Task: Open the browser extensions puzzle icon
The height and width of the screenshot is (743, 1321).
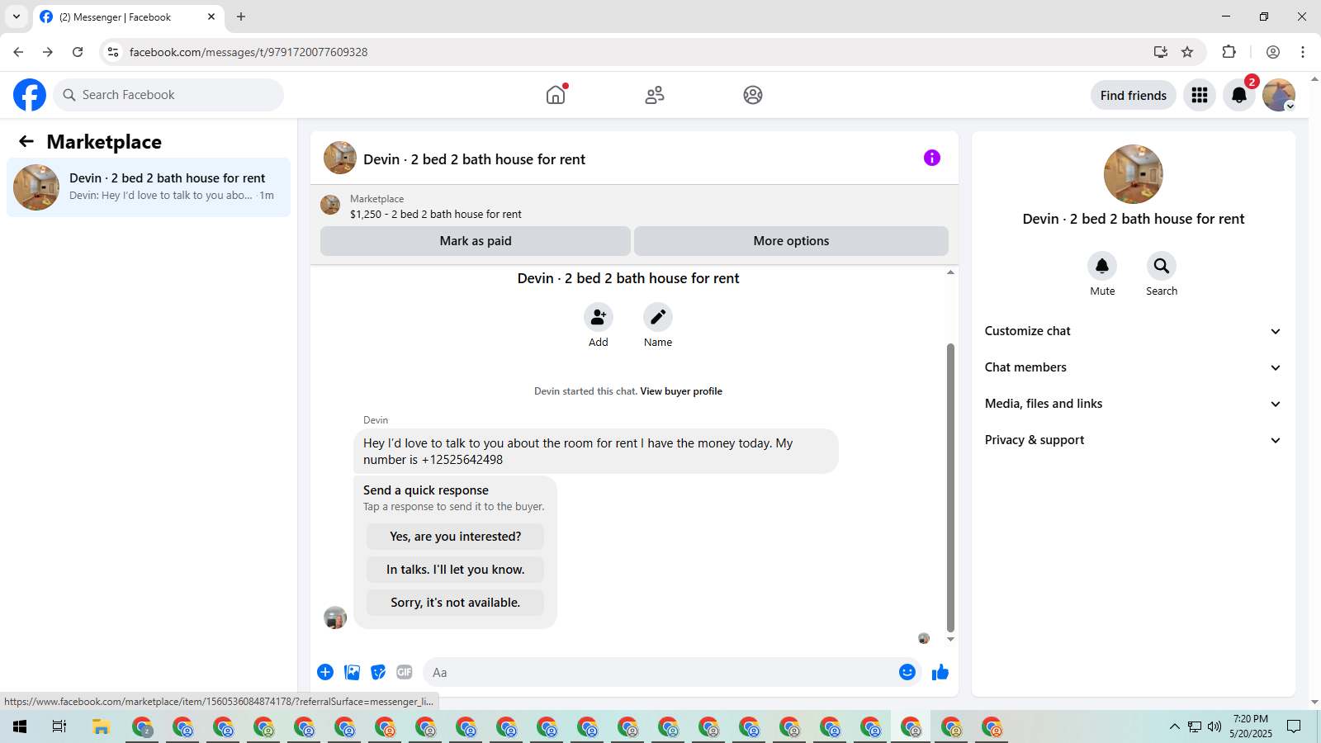Action: [x=1229, y=52]
